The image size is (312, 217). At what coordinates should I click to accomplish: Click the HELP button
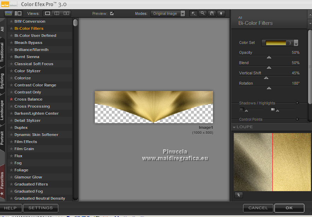[x=10, y=208]
